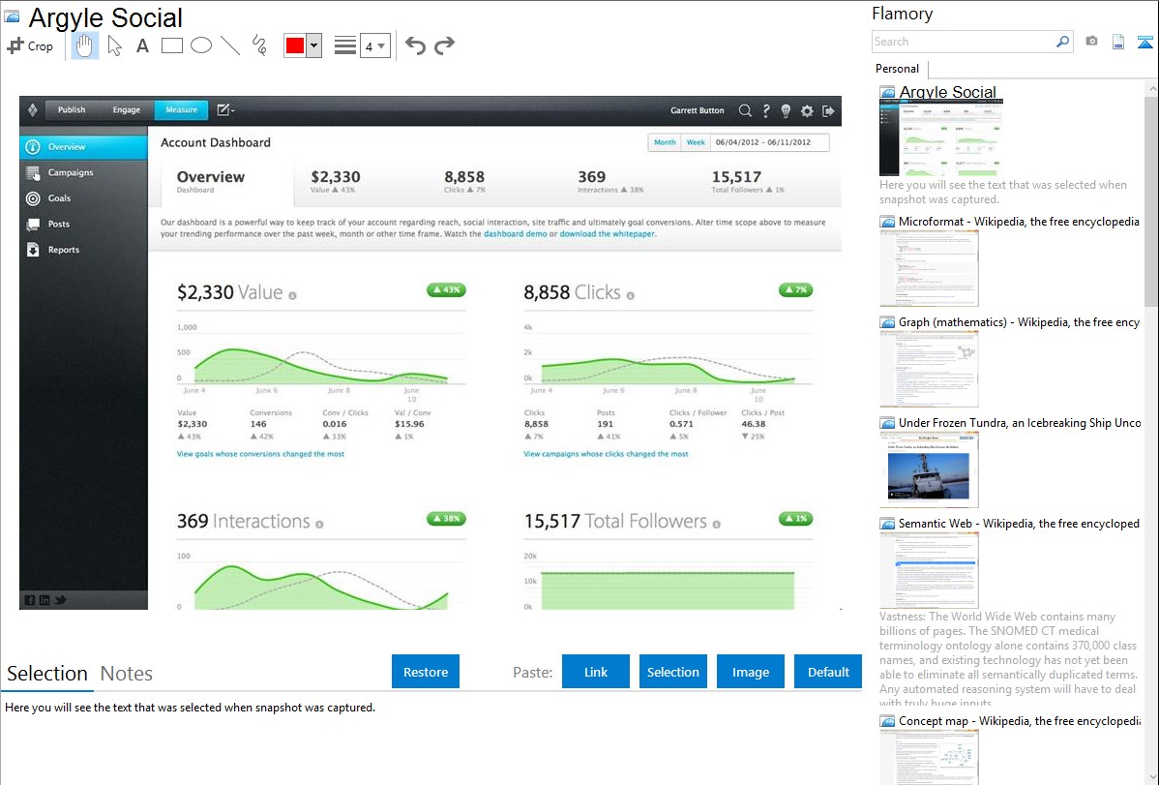Click the info icon beside Total Followers
This screenshot has height=785, width=1159.
coord(716,525)
